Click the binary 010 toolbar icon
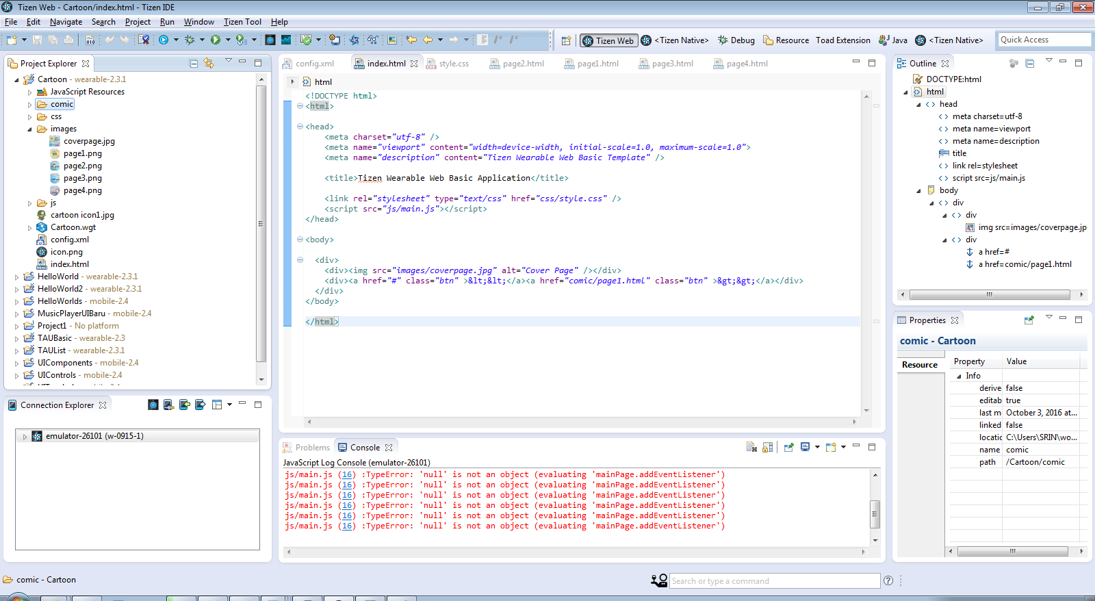 tap(90, 40)
